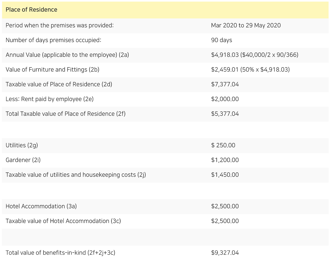The image size is (331, 266).
Task: Click the Utilities (2g) row label
Action: pos(22,146)
